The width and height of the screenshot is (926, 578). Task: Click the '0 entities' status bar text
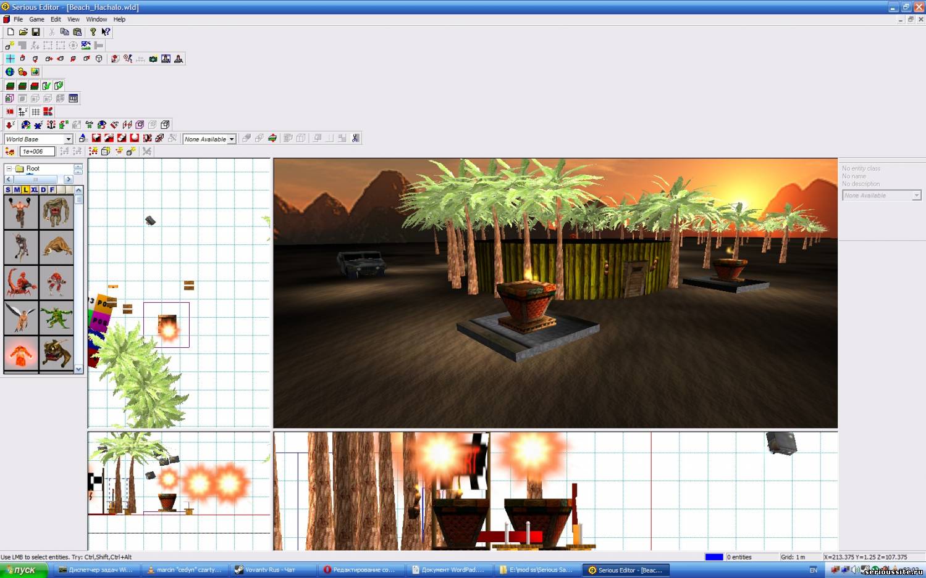[x=739, y=557]
